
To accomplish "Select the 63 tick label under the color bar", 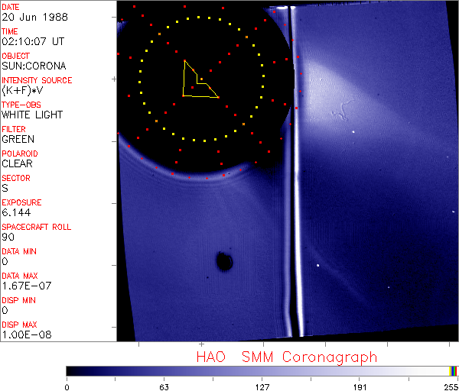I will 164,386.
